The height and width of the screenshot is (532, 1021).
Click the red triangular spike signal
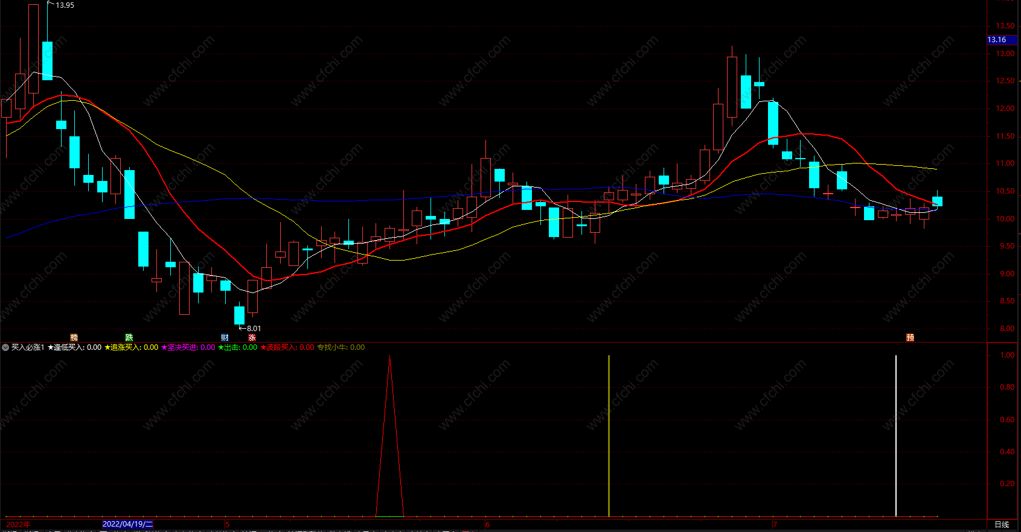click(389, 437)
